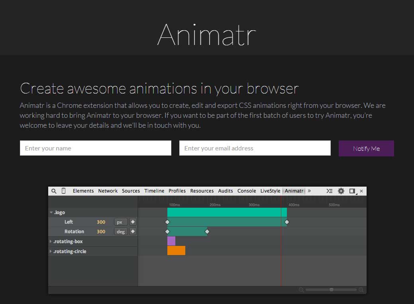
Task: Open the console drawer icon
Action: [x=329, y=191]
